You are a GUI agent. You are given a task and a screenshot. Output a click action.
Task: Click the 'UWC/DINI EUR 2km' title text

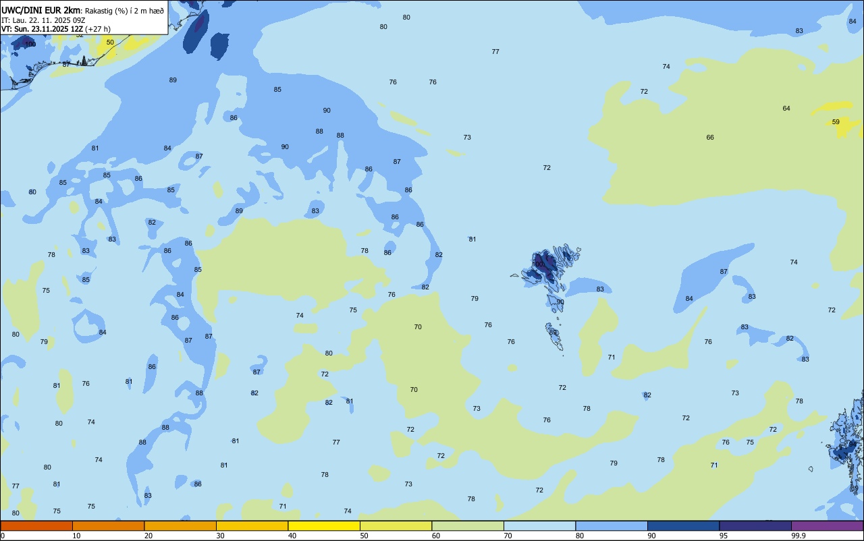point(41,10)
